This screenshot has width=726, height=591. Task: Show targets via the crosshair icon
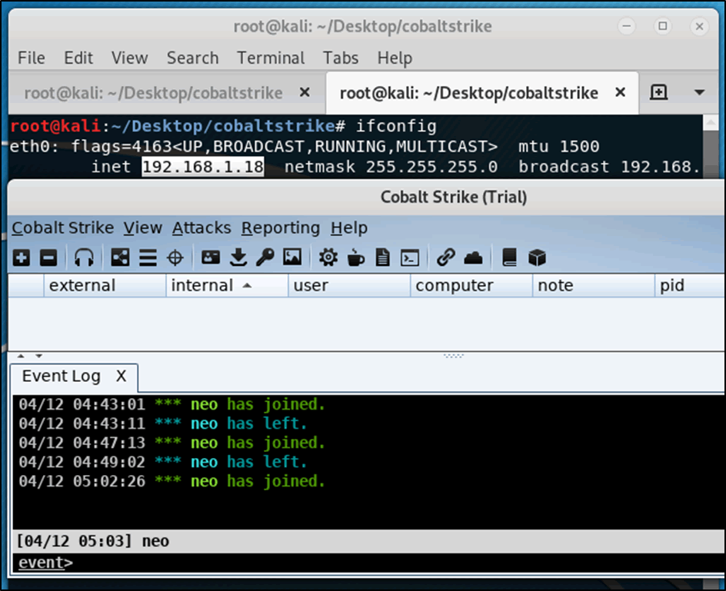point(175,257)
